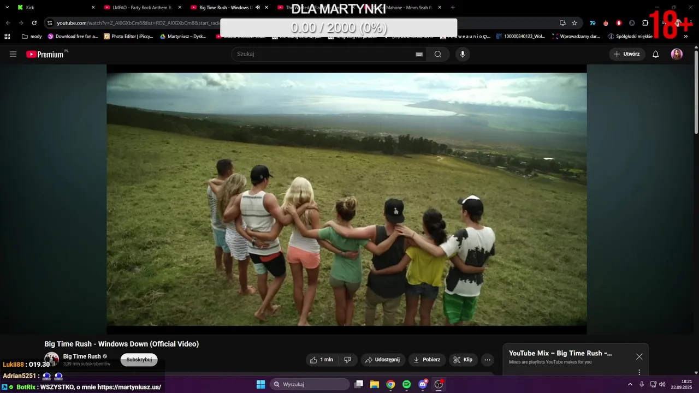Click the Klip clip button

click(x=463, y=360)
